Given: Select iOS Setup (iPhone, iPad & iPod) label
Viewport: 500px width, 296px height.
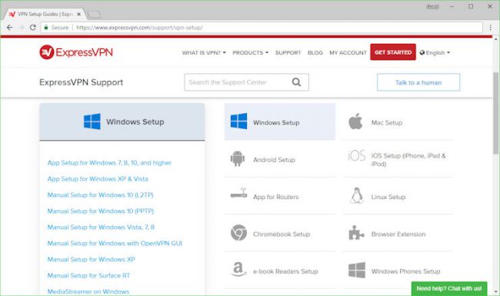Looking at the screenshot, I should 408,160.
